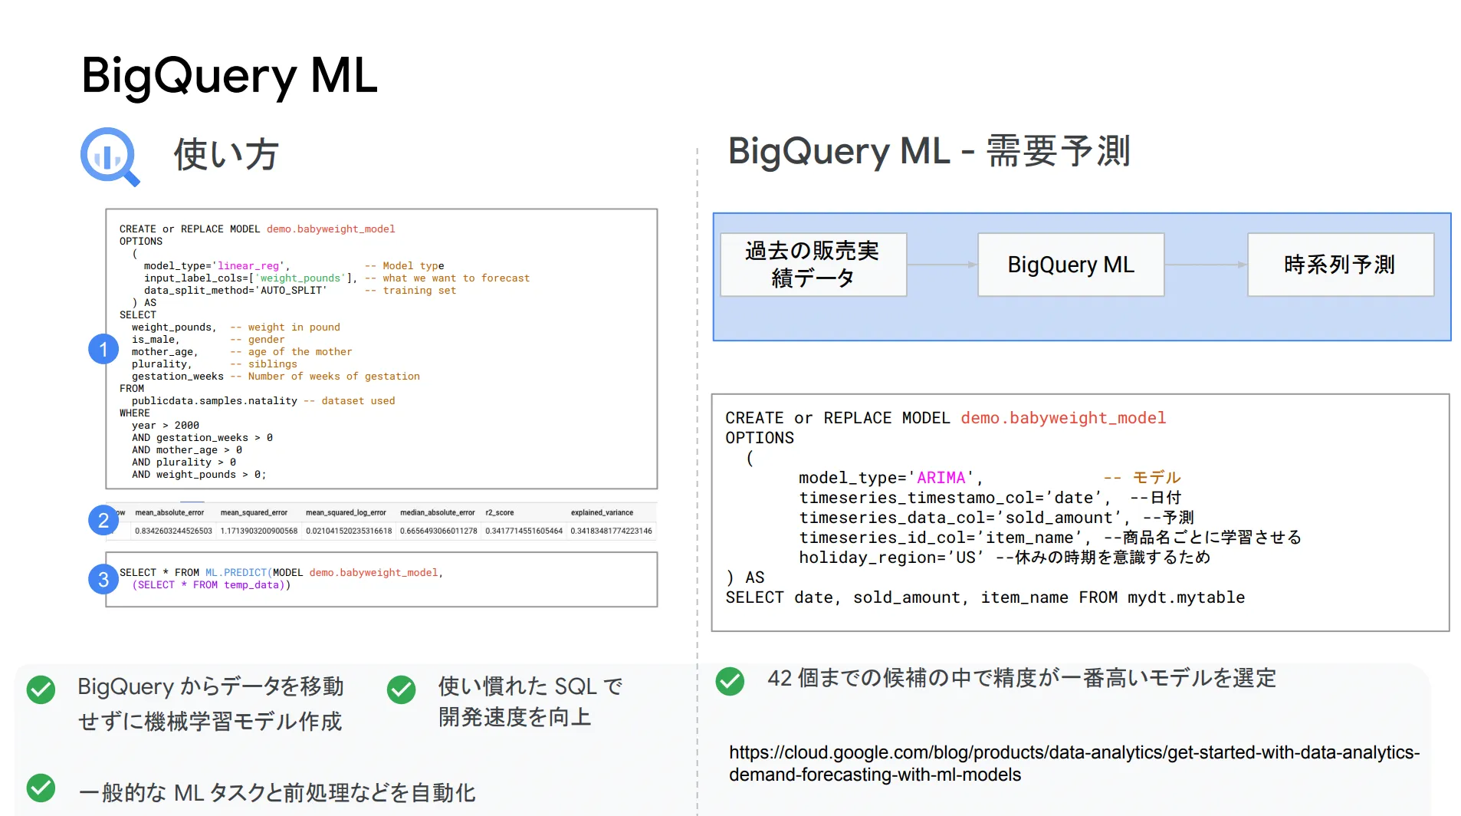Click 'SELECT date, sold_amount, item_name FROM mydt.mytable'
1461x816 pixels.
click(x=985, y=597)
